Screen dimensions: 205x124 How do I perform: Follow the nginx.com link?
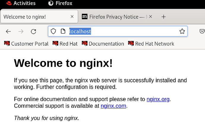pyautogui.click(x=113, y=106)
